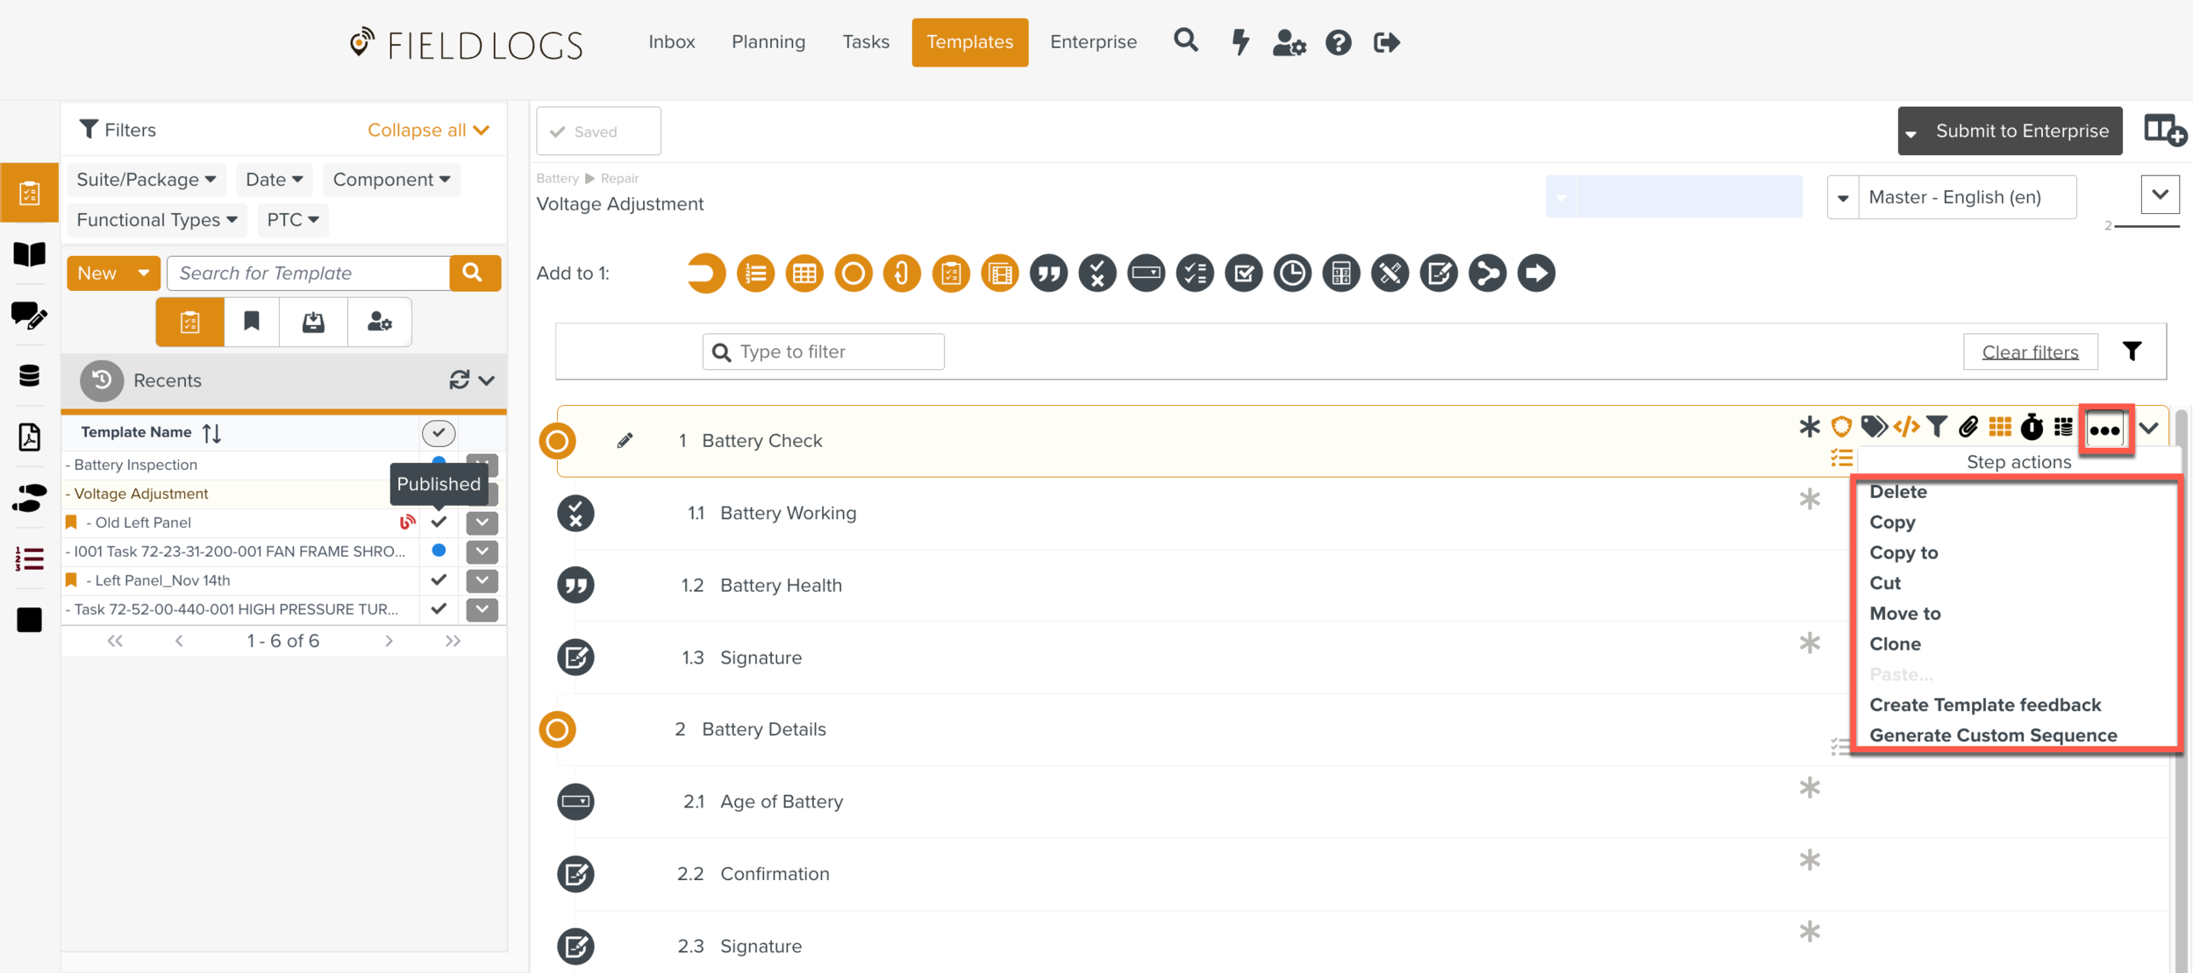Click the lightning bolt icon in header
Image resolution: width=2193 pixels, height=973 pixels.
(1239, 42)
